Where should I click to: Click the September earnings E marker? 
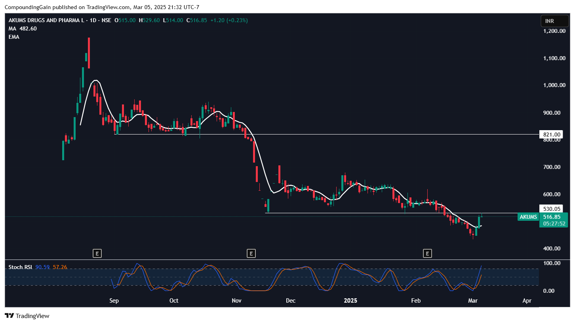97,253
